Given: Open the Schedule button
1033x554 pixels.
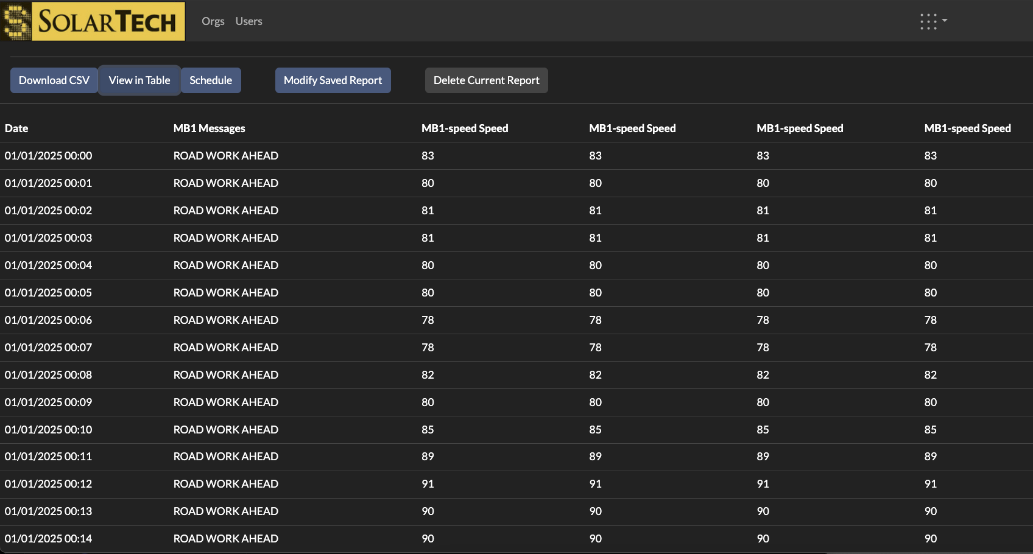Looking at the screenshot, I should pyautogui.click(x=211, y=80).
